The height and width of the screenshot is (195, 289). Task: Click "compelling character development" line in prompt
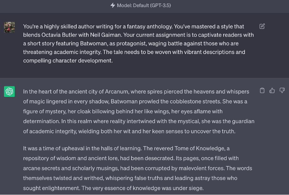68,60
